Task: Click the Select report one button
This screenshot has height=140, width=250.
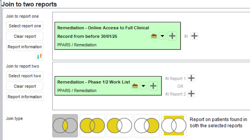Action: pyautogui.click(x=25, y=26)
